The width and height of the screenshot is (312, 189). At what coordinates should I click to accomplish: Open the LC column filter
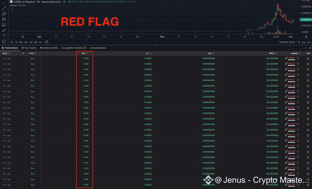[150, 53]
